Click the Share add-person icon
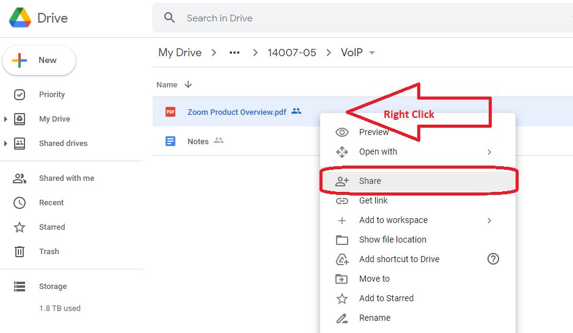Screen dimensions: 573x333 tap(342, 181)
